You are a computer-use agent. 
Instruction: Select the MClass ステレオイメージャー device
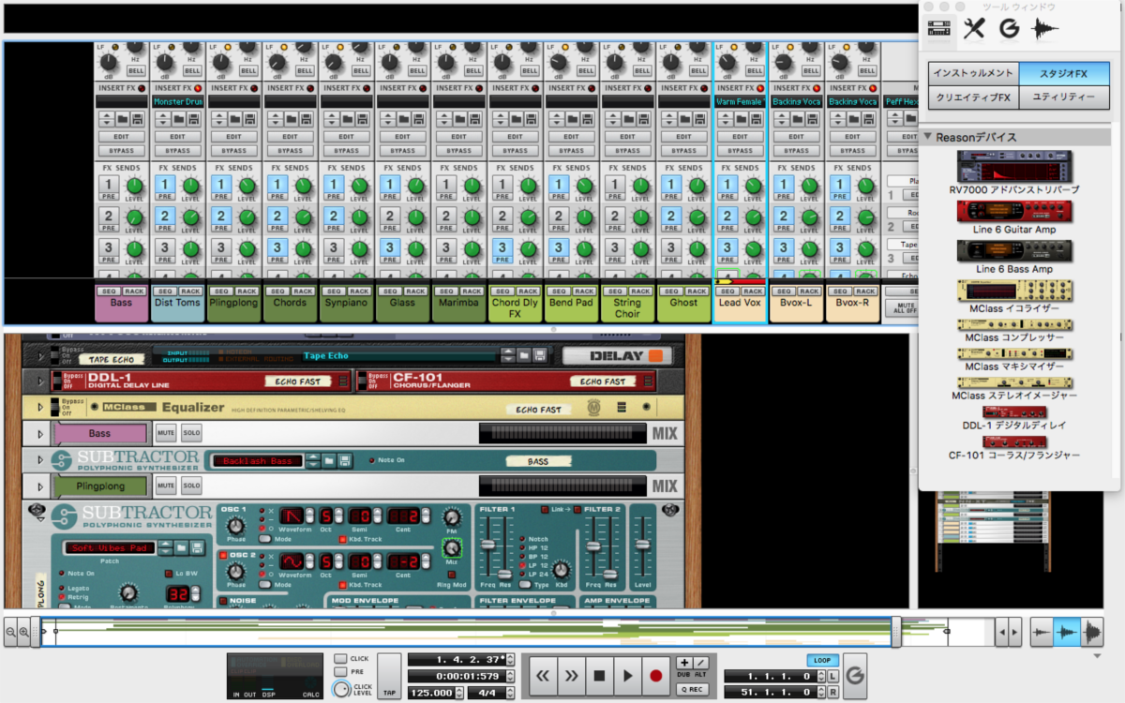click(x=1014, y=383)
